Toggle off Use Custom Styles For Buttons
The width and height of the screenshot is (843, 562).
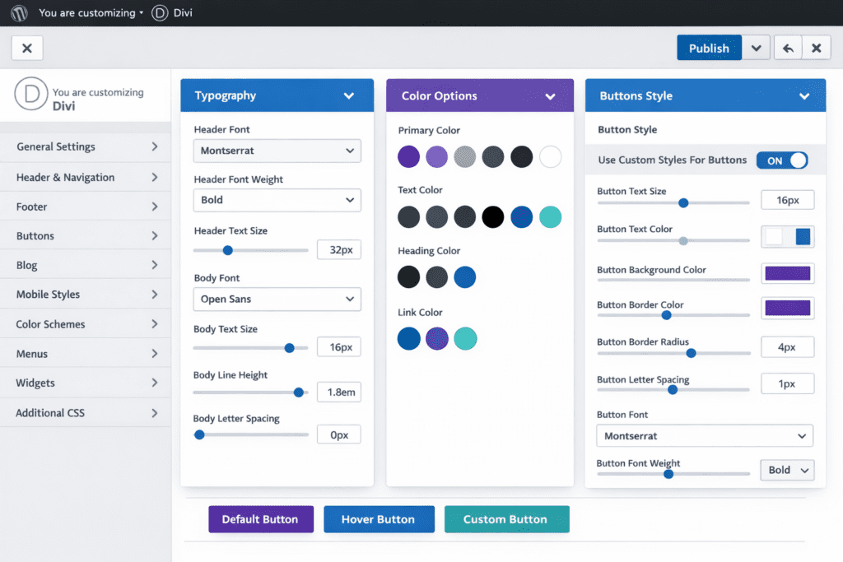[x=781, y=160]
